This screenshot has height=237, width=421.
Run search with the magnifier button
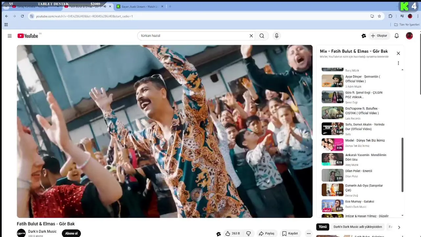[x=262, y=36]
